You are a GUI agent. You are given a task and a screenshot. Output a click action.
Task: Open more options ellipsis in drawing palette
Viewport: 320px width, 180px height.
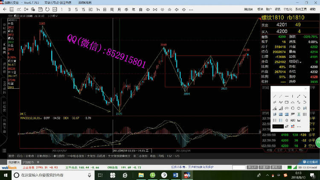[299, 126]
